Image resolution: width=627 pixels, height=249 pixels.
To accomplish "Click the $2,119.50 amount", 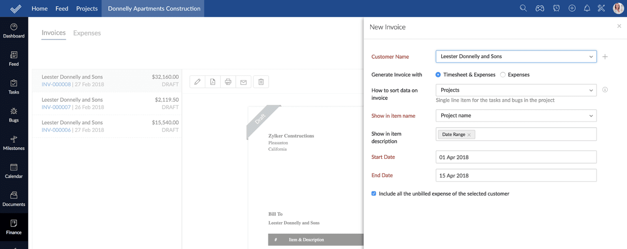I will click(167, 99).
